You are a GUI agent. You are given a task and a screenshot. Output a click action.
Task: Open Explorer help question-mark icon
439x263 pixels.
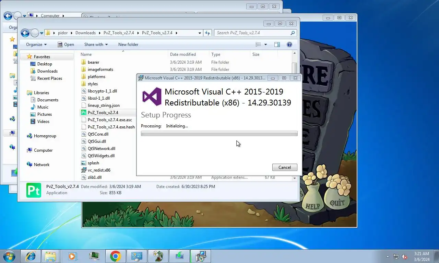pyautogui.click(x=289, y=45)
